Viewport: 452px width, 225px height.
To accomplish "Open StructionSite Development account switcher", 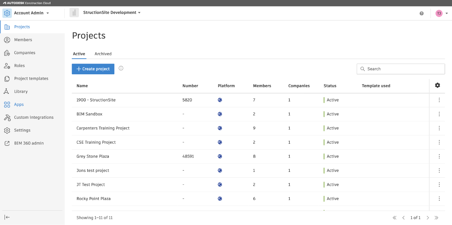I will pyautogui.click(x=112, y=12).
